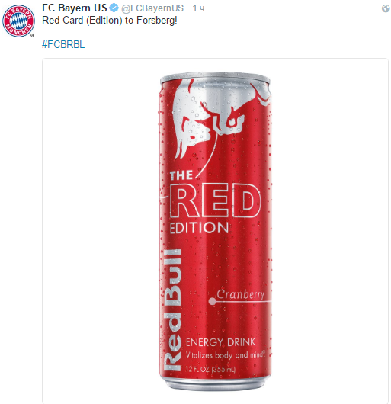This screenshot has width=391, height=404.
Task: Click the silver top lid of the can
Action: [215, 78]
